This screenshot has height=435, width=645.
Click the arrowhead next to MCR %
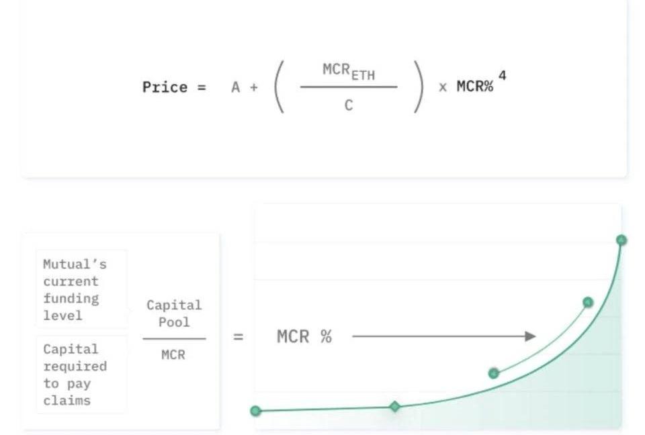click(531, 336)
